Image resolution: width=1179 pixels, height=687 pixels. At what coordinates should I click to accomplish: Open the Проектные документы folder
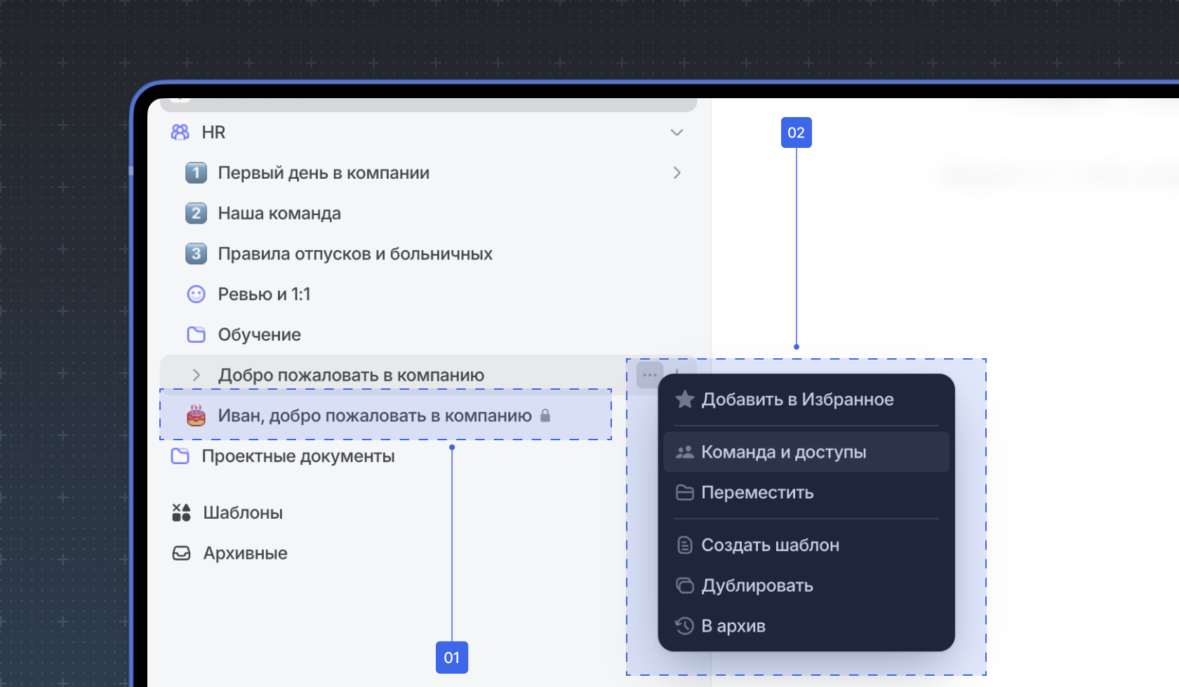pos(298,456)
